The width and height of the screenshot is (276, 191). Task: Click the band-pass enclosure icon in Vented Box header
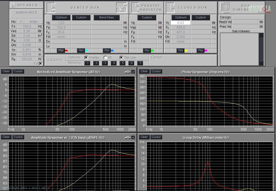click(x=122, y=8)
